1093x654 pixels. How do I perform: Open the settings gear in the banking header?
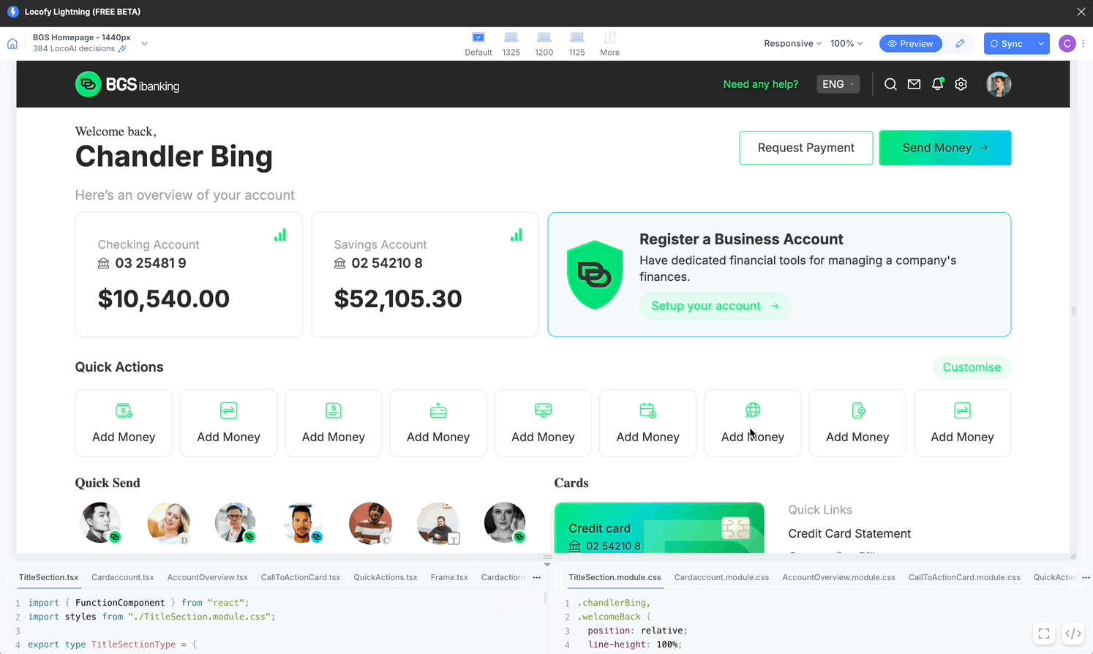click(961, 84)
